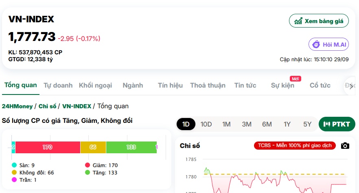Viewport: 359px width, 193px height.
Task: Click the KL: 537,870,453 CP volume
Action: point(35,52)
